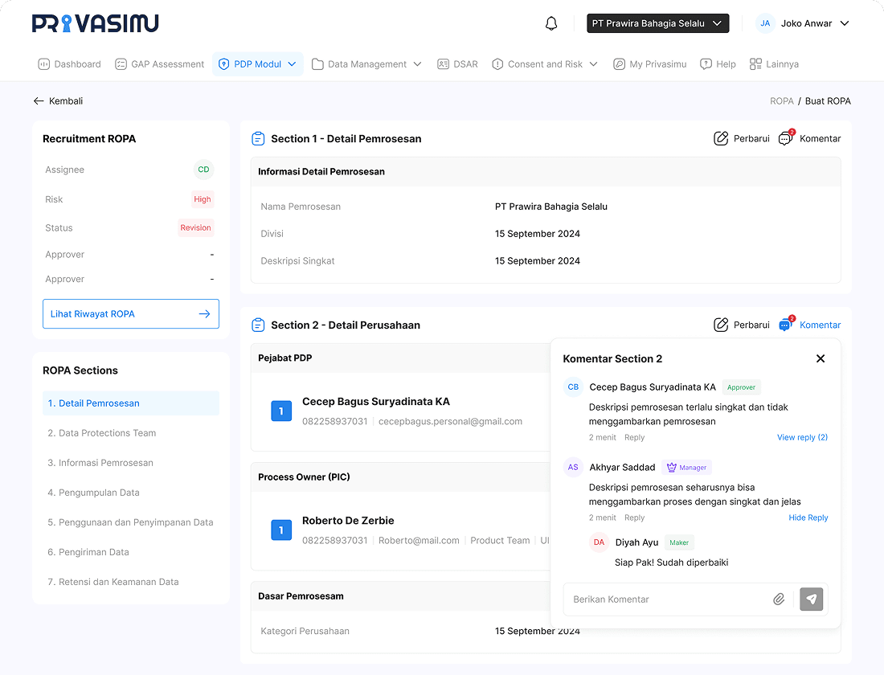Image resolution: width=884 pixels, height=675 pixels.
Task: Go to the DSAR menu item
Action: (x=457, y=64)
